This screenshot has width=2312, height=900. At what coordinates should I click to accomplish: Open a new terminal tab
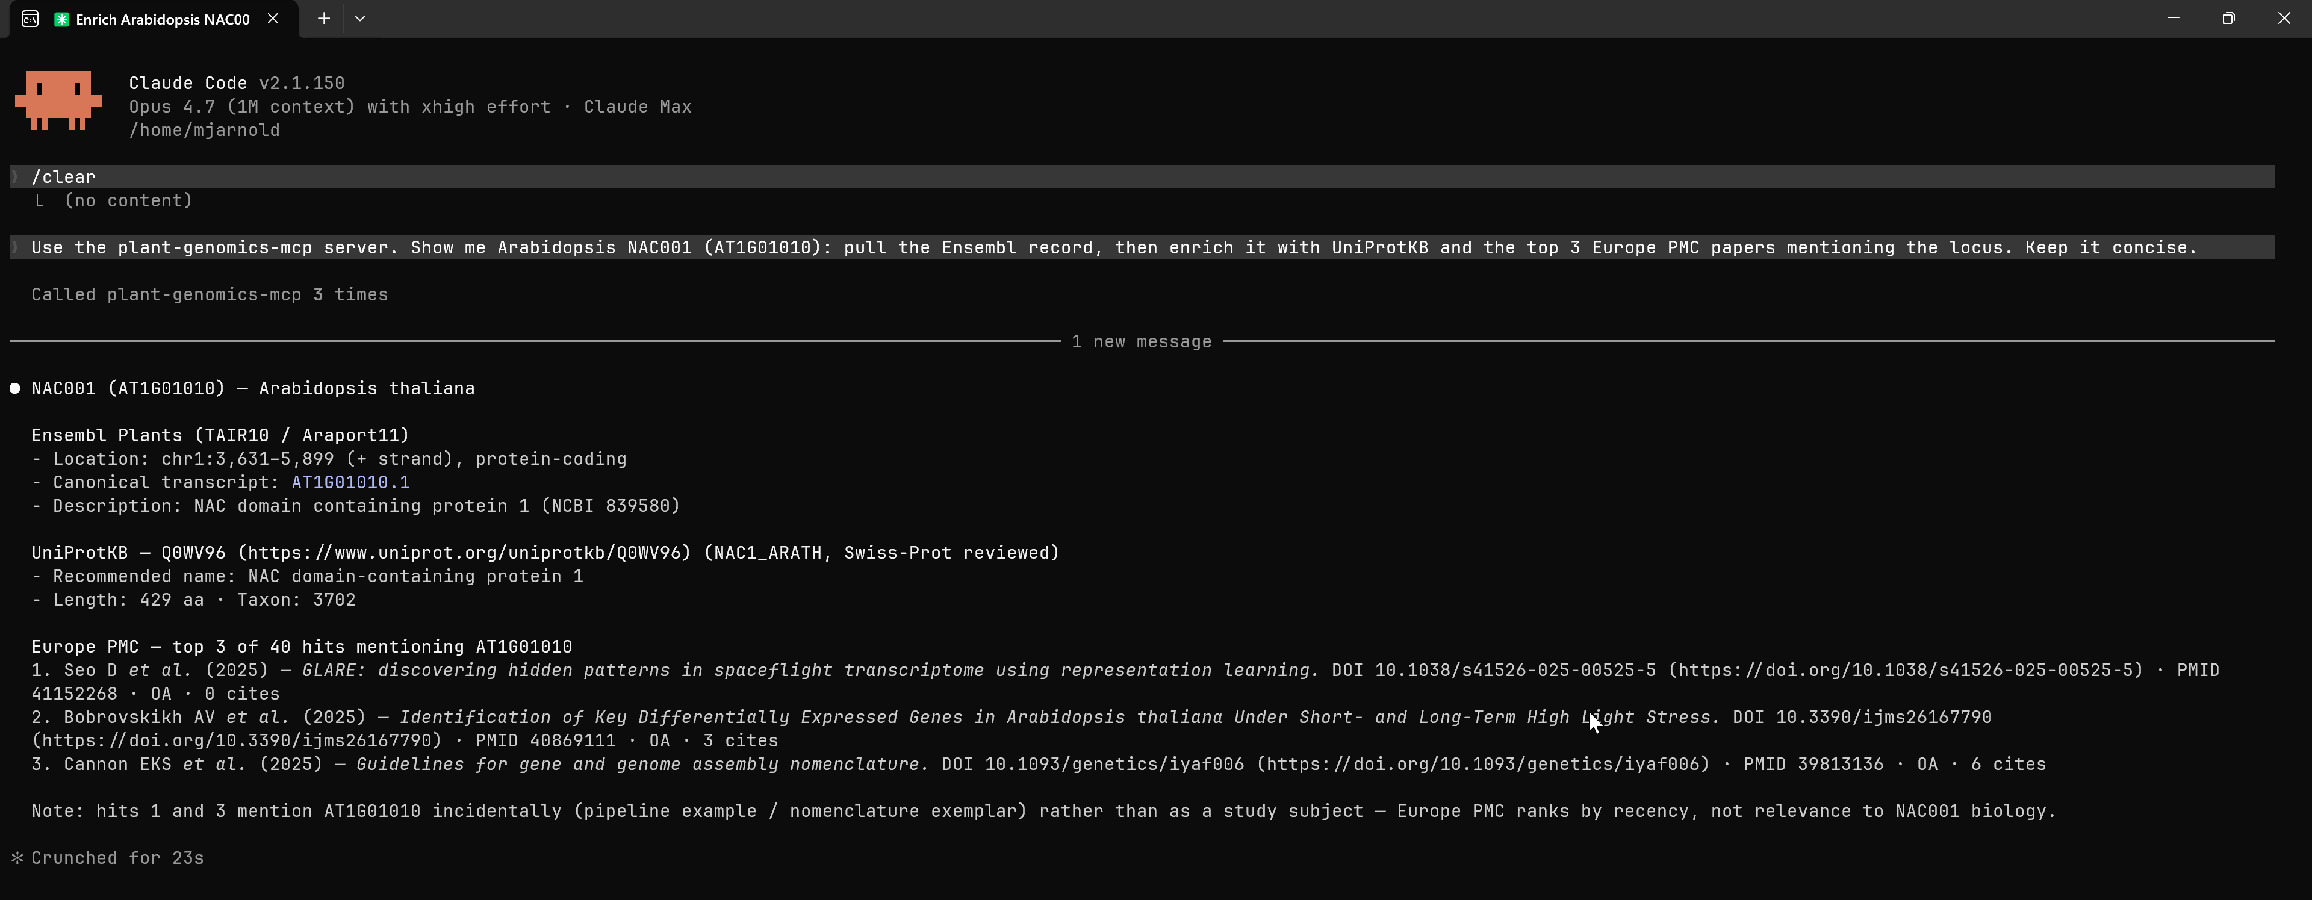[x=324, y=19]
